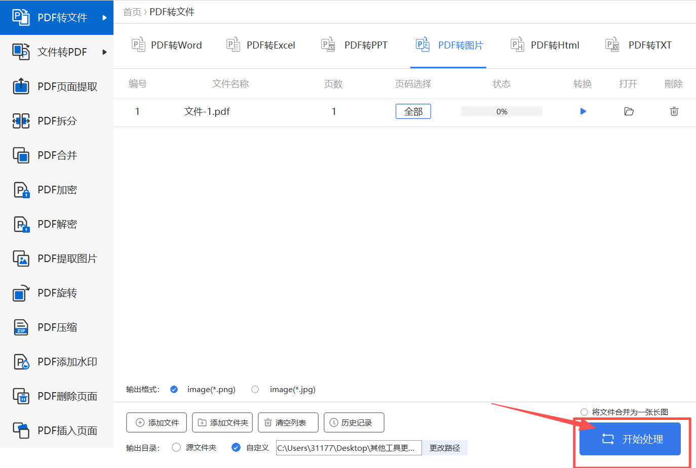Click the 添加文件夹 button
Screen dimensions: 696x468
coord(222,422)
